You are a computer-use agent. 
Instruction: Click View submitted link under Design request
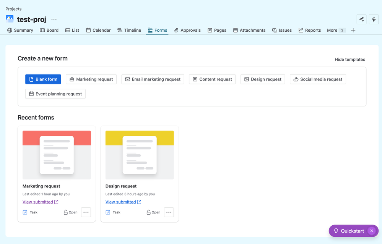pyautogui.click(x=123, y=202)
